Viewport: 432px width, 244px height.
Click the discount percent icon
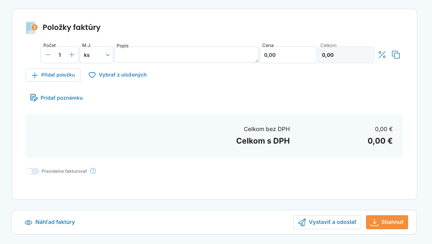tap(382, 55)
